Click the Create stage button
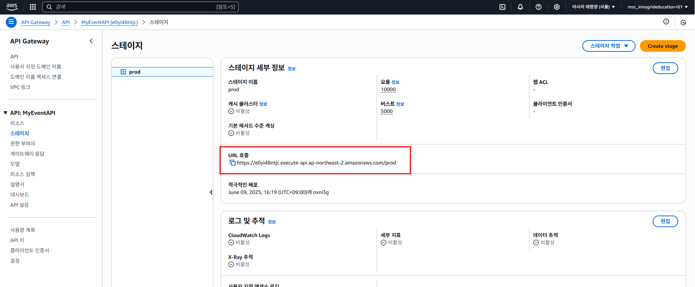The width and height of the screenshot is (695, 287). click(663, 46)
